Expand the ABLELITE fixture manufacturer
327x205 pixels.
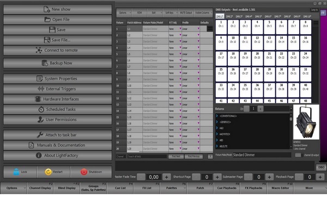217,146
